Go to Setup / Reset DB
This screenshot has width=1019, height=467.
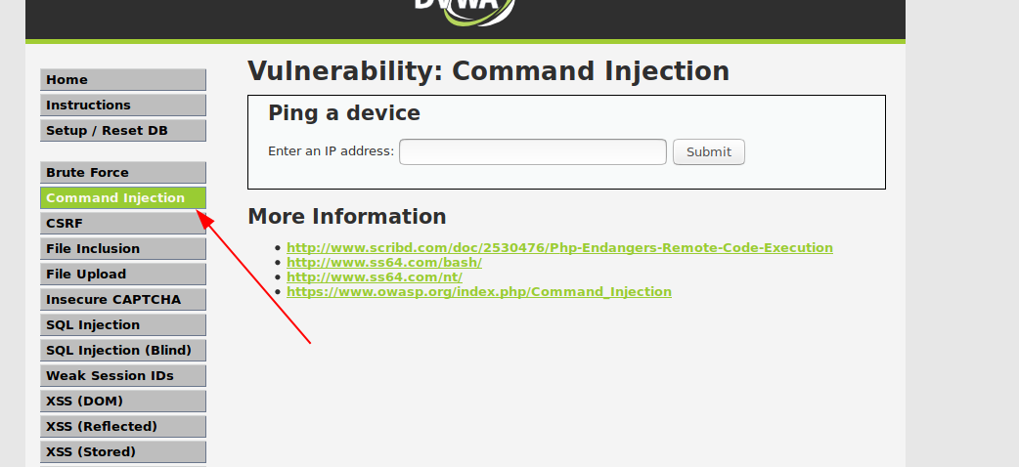click(x=123, y=131)
